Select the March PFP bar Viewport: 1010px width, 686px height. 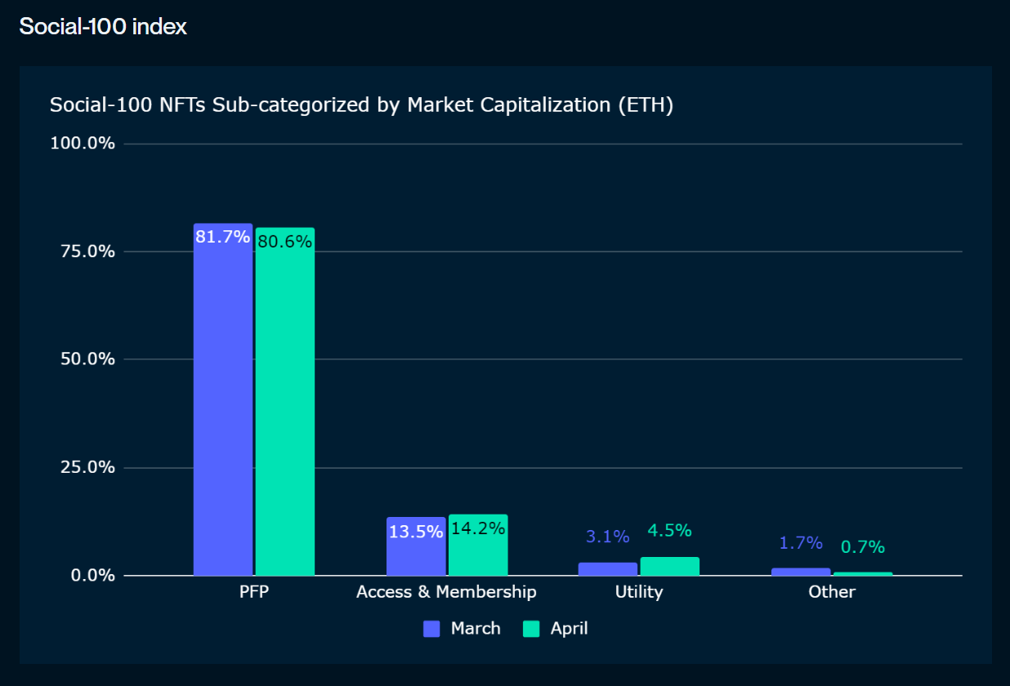(x=223, y=400)
